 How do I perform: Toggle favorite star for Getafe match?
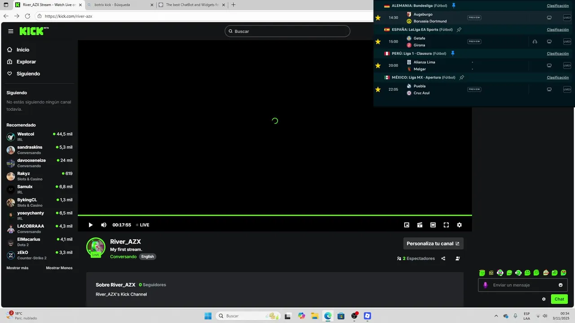pyautogui.click(x=378, y=41)
